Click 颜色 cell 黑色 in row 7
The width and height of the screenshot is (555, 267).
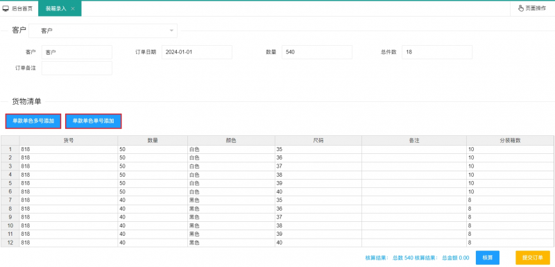click(231, 200)
